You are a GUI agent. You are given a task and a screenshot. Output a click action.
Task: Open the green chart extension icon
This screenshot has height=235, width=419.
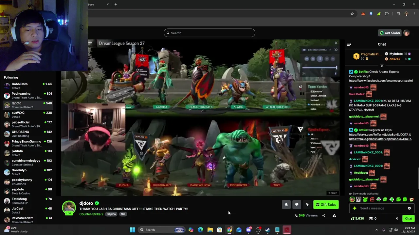tap(379, 14)
